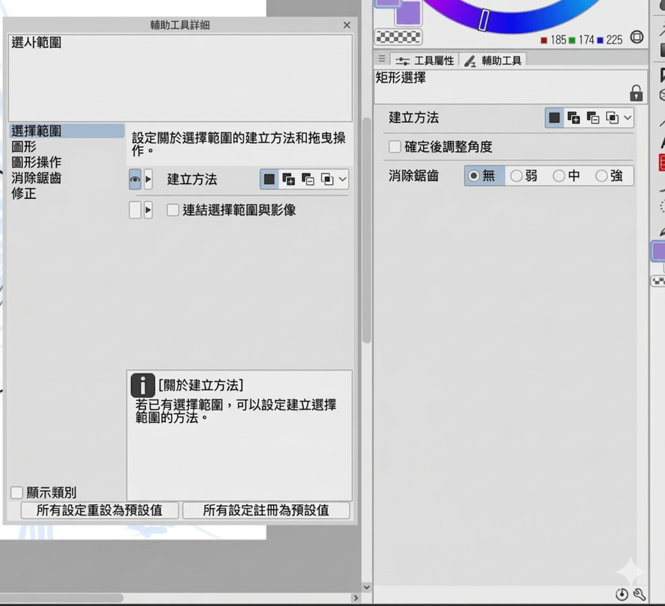Viewport: 665px width, 606px height.
Task: Click the hue ring handle on color wheel
Action: [484, 20]
